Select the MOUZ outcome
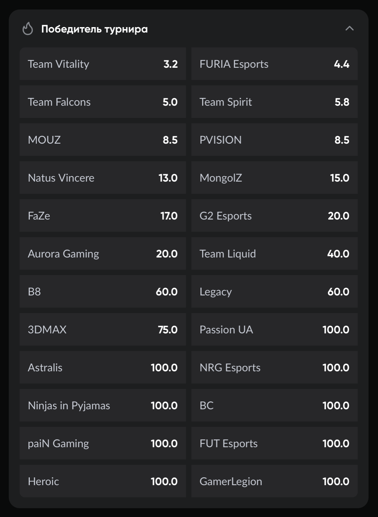The width and height of the screenshot is (378, 517). (x=103, y=140)
